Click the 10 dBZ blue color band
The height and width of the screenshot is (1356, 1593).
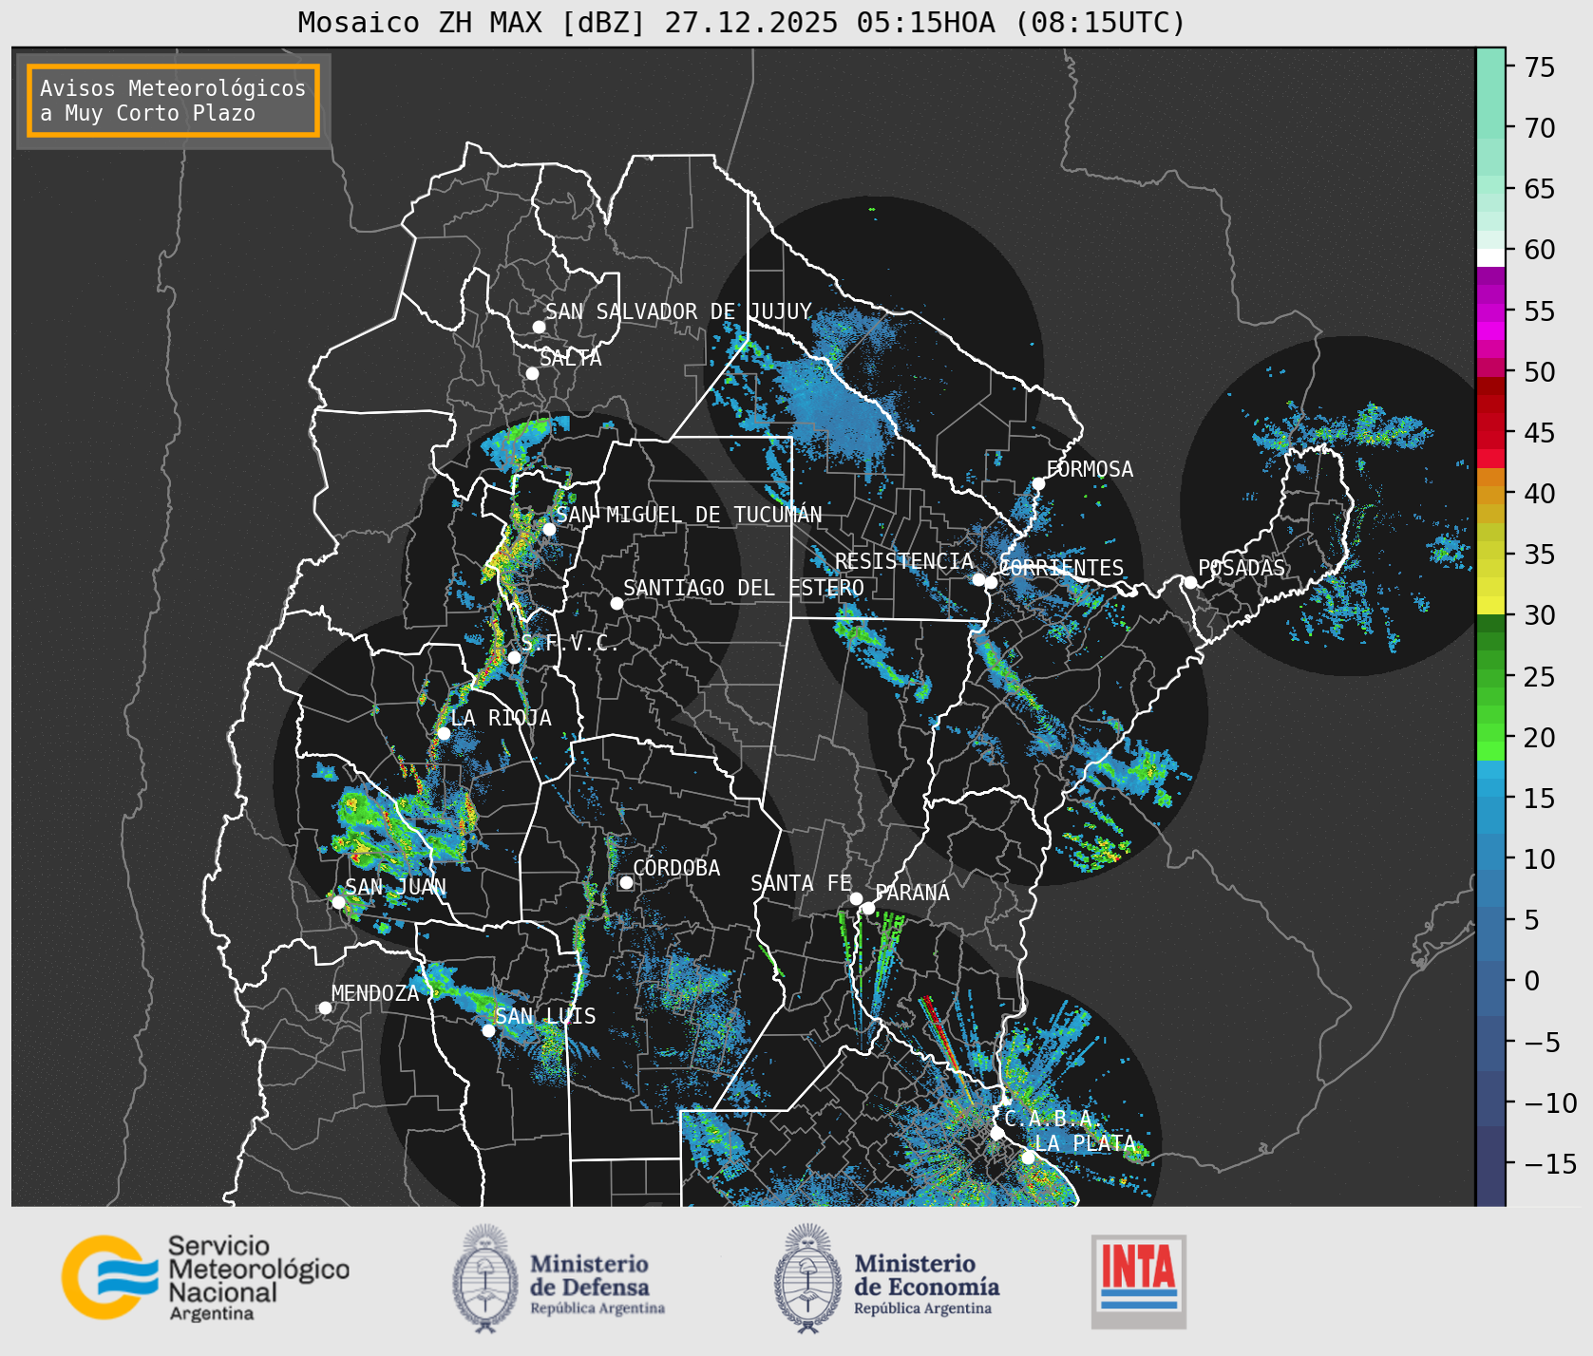click(x=1490, y=851)
